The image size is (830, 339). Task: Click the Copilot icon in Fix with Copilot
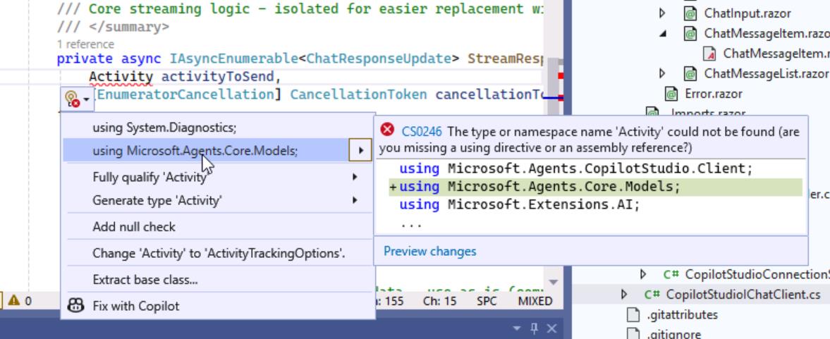tap(75, 306)
